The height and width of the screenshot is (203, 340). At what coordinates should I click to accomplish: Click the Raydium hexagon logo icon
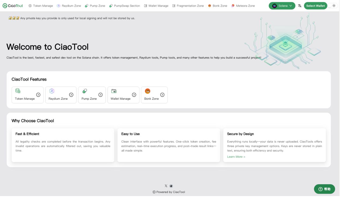(52, 91)
